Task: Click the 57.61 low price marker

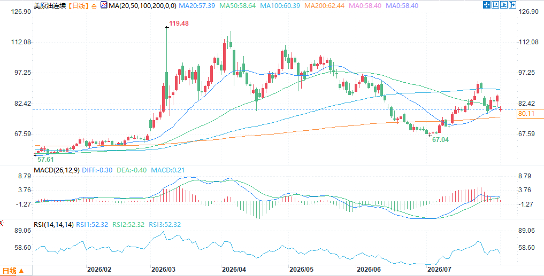Action: (x=45, y=159)
